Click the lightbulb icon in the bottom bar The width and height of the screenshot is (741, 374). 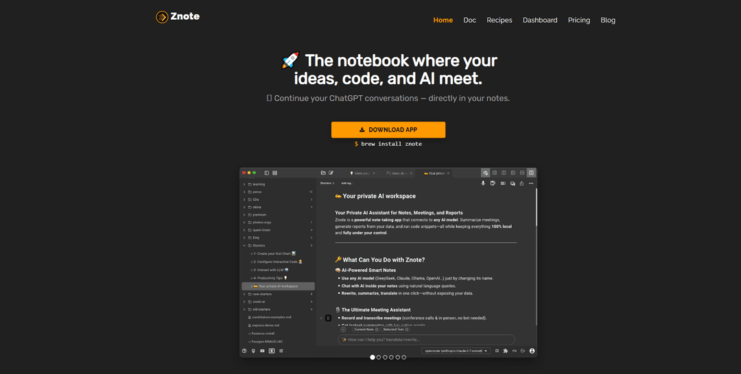253,351
